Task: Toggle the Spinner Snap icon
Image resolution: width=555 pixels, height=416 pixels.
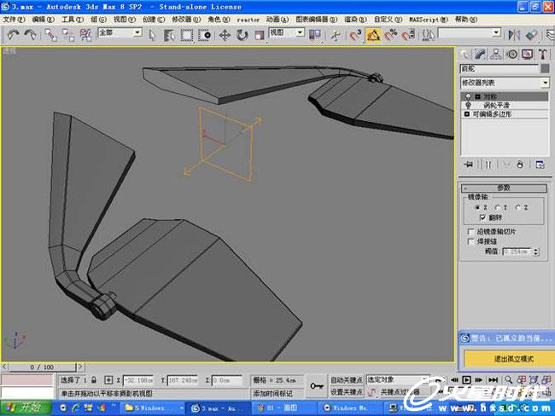Action: pos(408,35)
